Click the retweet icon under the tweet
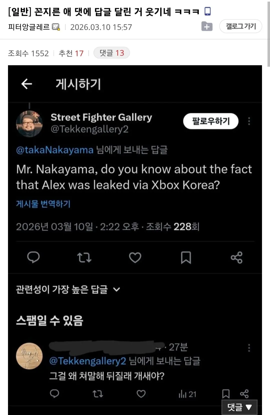Screen dimensions: 270x415 [x=84, y=257]
